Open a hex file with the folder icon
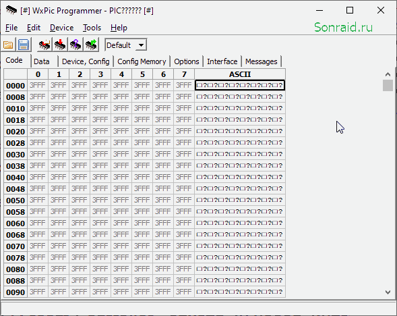This screenshot has width=397, height=316. [8, 45]
